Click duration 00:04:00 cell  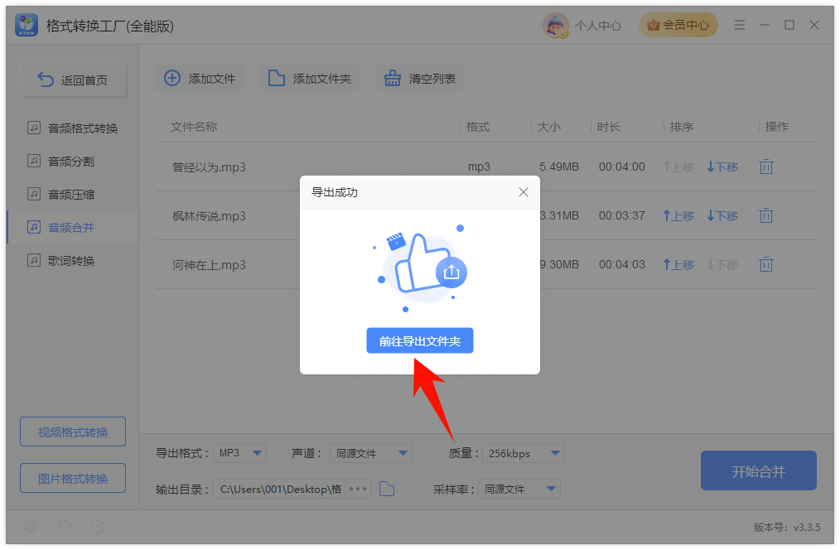pyautogui.click(x=622, y=166)
